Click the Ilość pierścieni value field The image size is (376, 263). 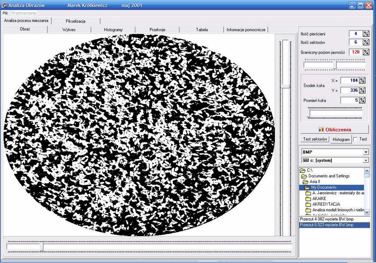point(356,34)
